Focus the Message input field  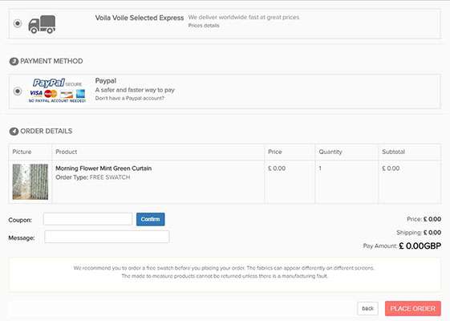pyautogui.click(x=107, y=237)
